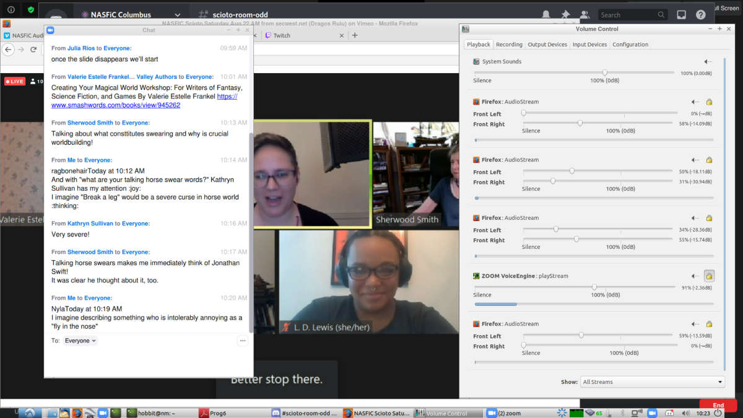Open Discord inbox icon
Viewport: 743px width, 418px height.
pos(682,15)
